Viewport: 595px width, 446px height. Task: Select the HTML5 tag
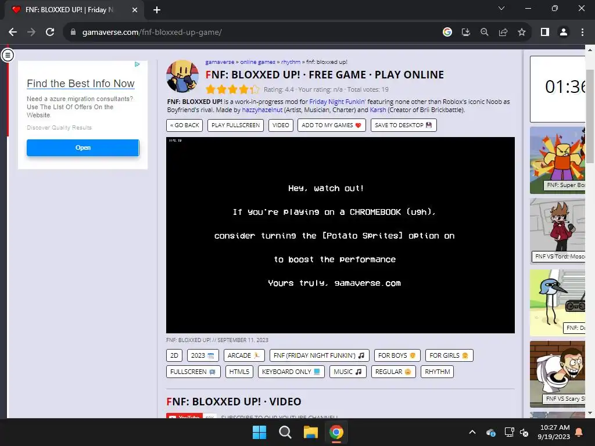pos(239,372)
